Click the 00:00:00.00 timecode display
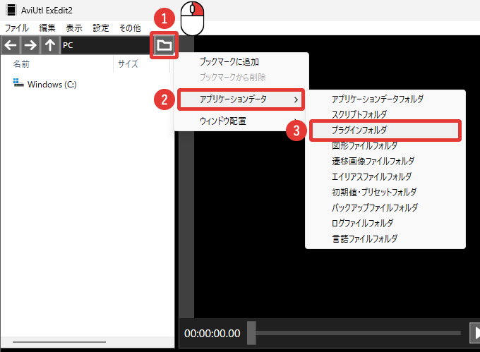Screen dimensions: 480x352 point(212,334)
